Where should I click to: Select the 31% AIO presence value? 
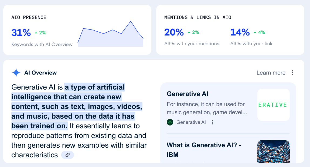click(x=21, y=33)
